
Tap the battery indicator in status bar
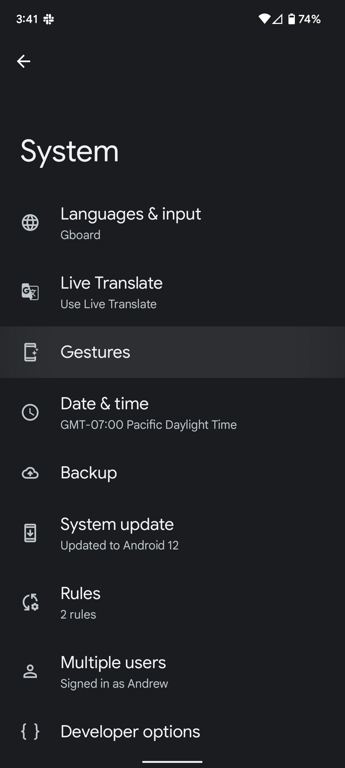[x=291, y=19]
